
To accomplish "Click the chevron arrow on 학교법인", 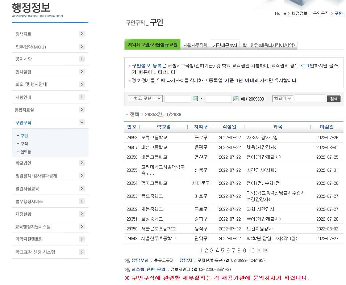I will (83, 163).
